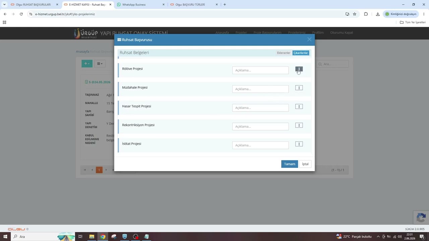Open Chrome from taskbar

point(103,237)
